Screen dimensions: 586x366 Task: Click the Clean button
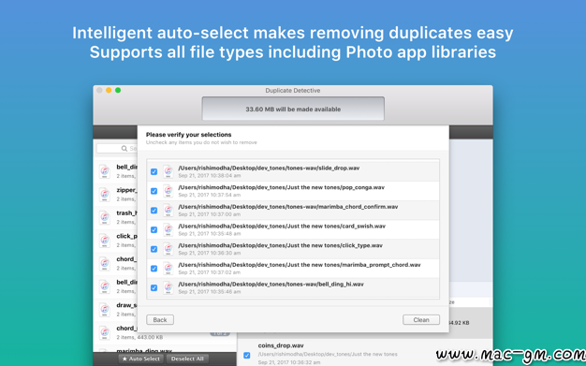[421, 319]
